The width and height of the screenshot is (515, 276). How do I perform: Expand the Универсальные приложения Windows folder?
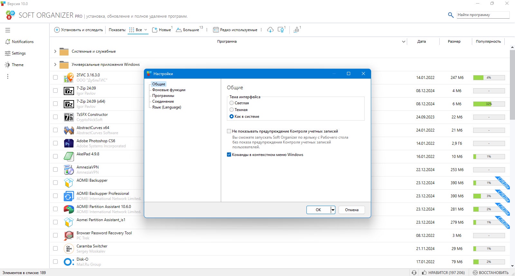[55, 65]
